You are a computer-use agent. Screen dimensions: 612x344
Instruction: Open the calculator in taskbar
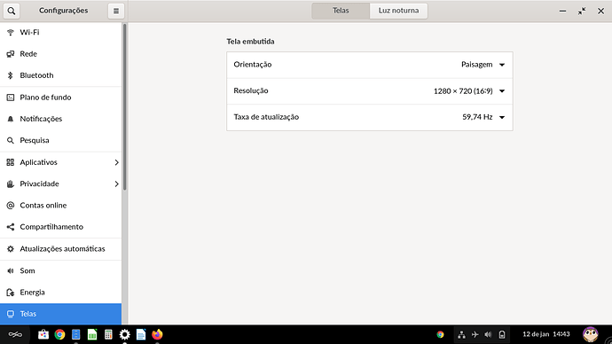pyautogui.click(x=108, y=334)
